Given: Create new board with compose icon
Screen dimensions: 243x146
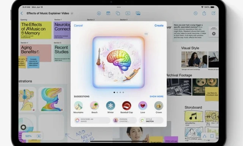Looking at the screenshot, I should 214,13.
